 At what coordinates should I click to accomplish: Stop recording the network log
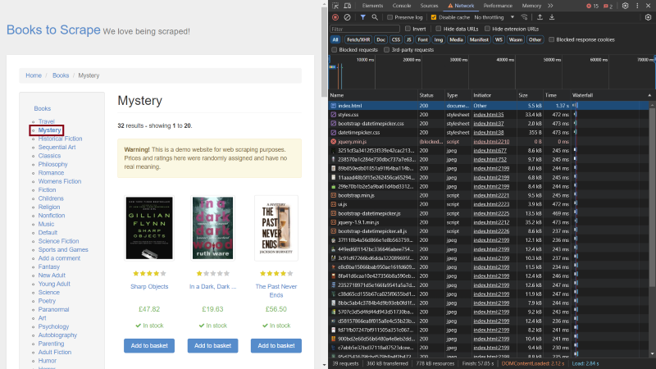(x=335, y=16)
